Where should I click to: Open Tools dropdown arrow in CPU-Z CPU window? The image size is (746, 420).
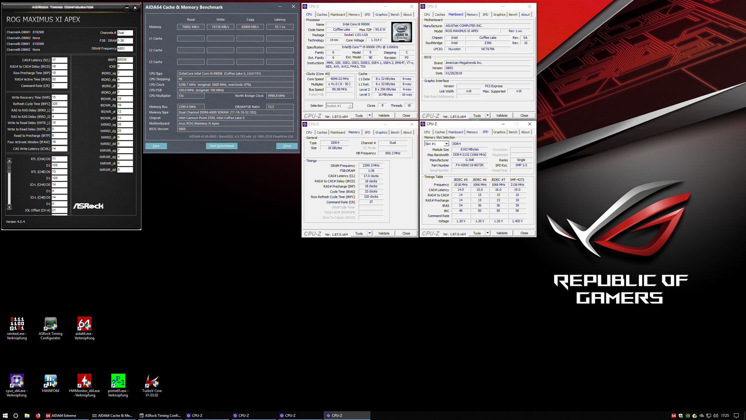coord(370,116)
